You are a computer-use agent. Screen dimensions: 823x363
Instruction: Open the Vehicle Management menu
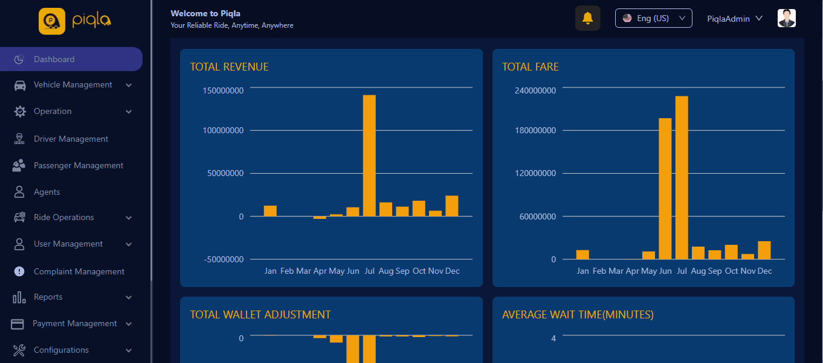click(x=71, y=85)
